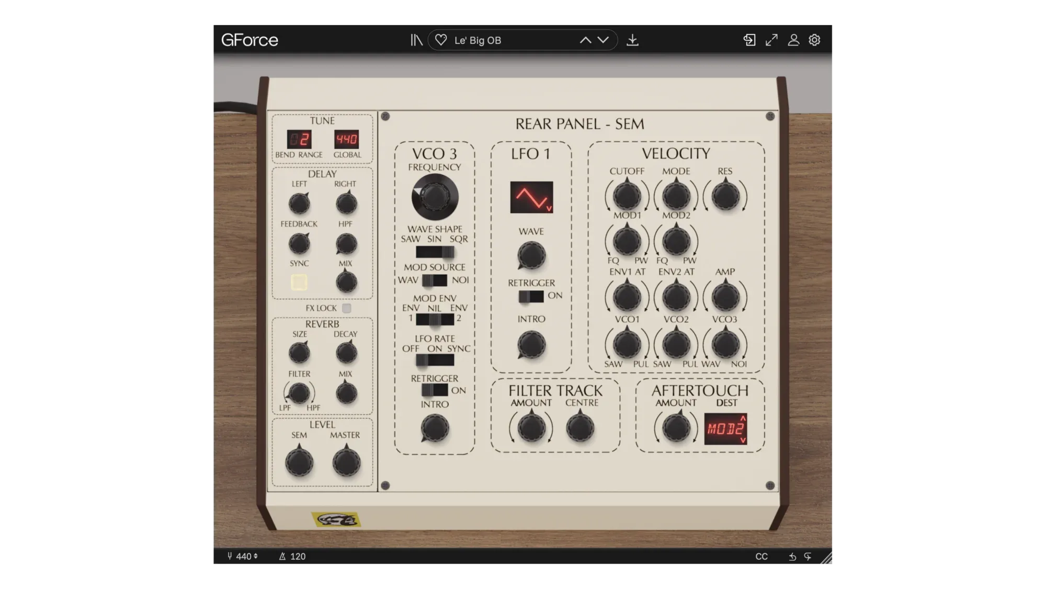
Task: Toggle LFO 1 Retrigger switch
Action: pos(531,297)
